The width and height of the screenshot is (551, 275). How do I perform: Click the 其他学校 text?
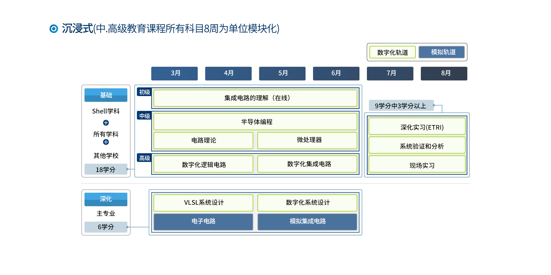[x=106, y=156]
